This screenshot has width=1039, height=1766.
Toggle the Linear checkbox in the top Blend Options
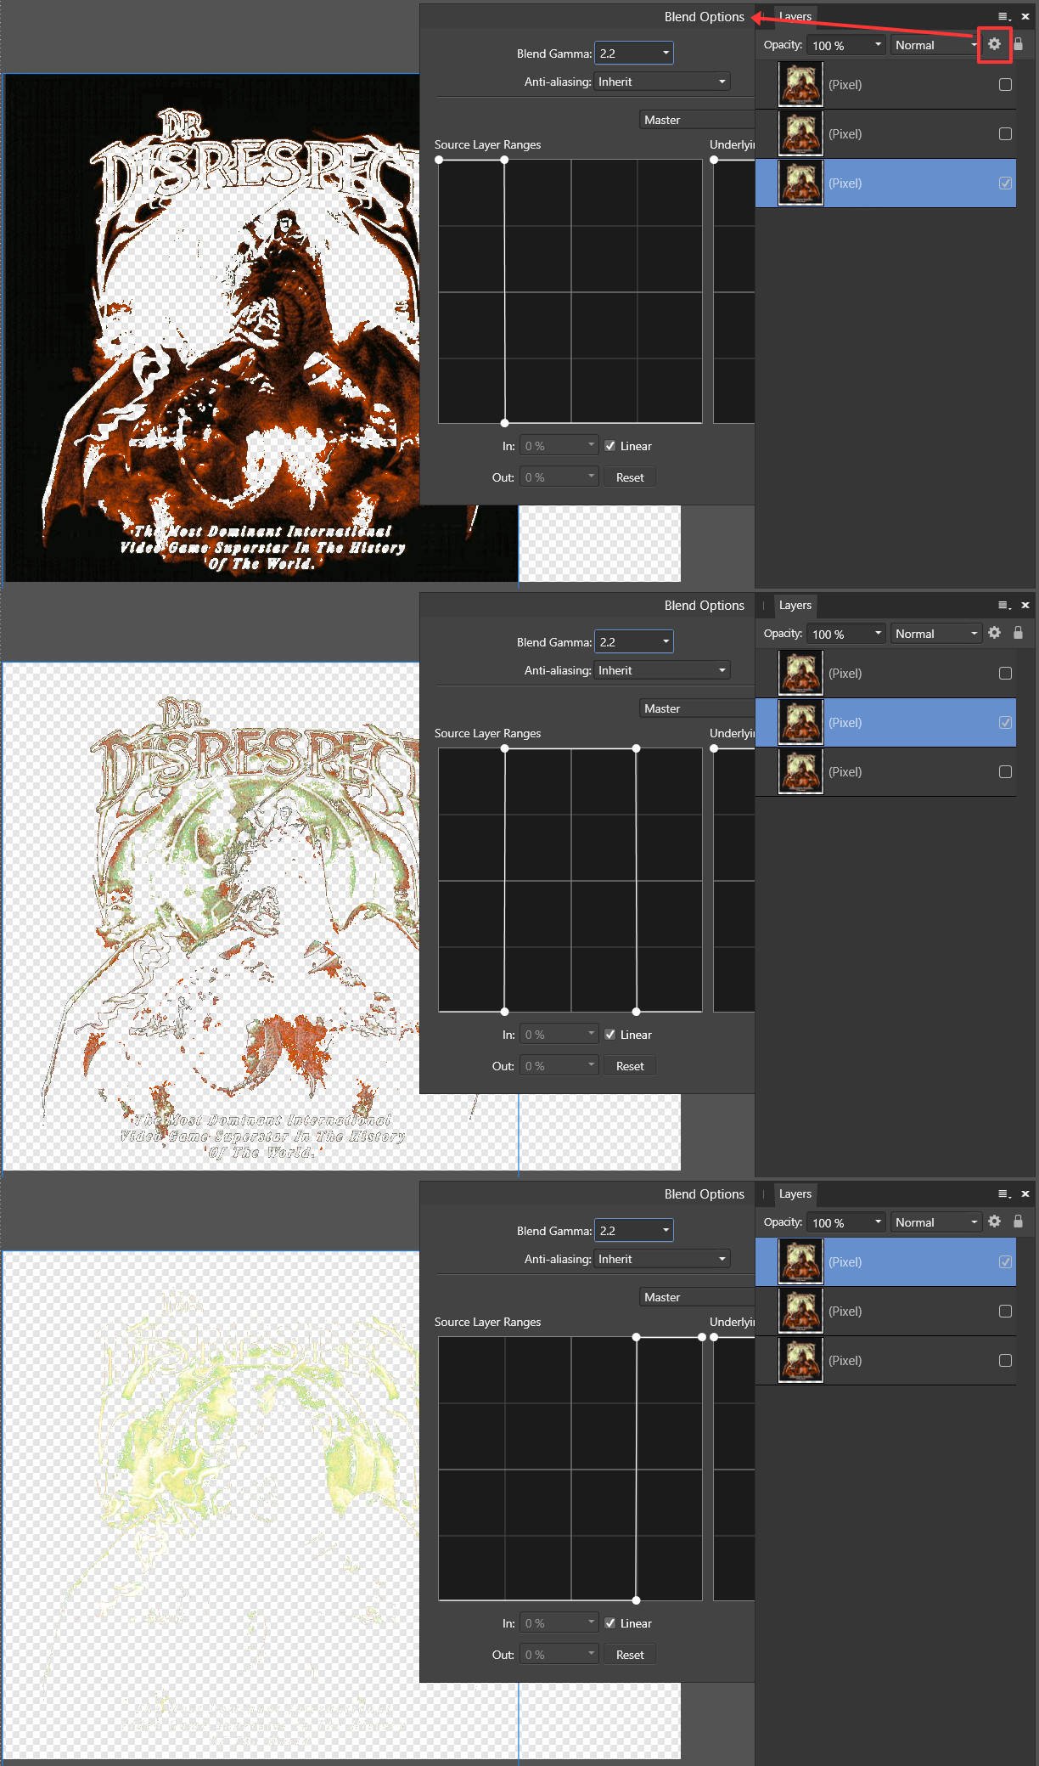609,446
